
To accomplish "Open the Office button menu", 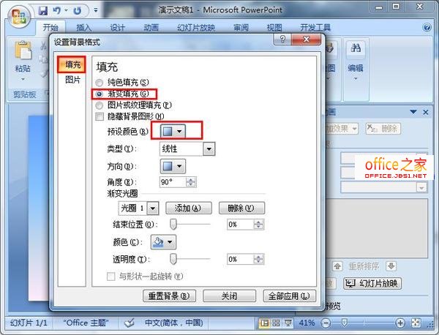I will point(19,16).
